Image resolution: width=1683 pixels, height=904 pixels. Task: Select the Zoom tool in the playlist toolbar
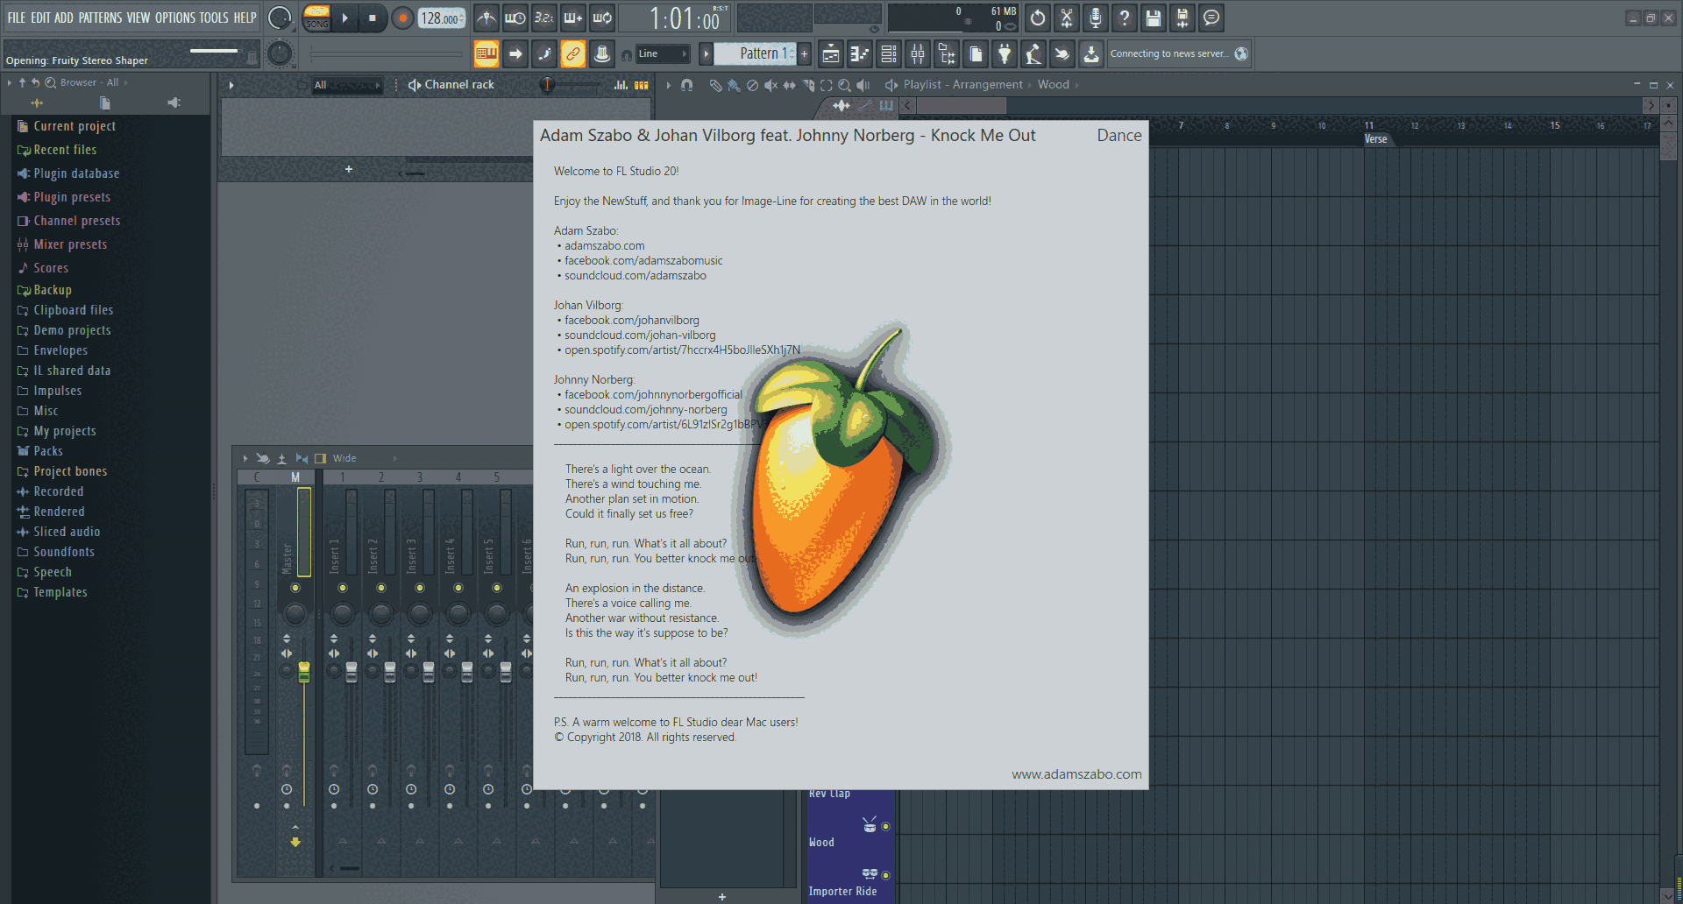click(845, 85)
